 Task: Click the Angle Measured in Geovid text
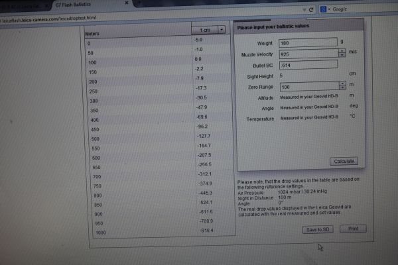(x=309, y=107)
